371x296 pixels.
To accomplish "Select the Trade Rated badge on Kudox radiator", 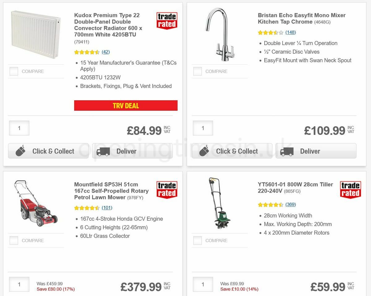I will [167, 20].
